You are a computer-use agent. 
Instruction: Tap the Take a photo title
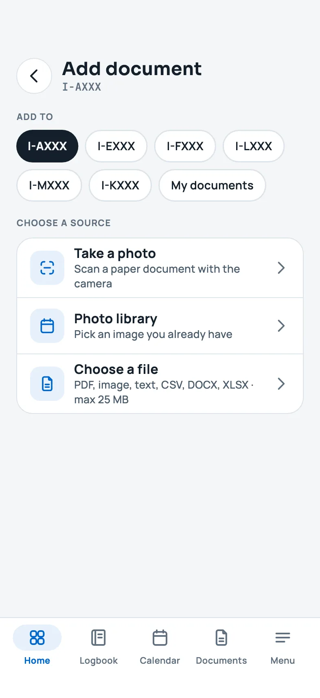(115, 253)
